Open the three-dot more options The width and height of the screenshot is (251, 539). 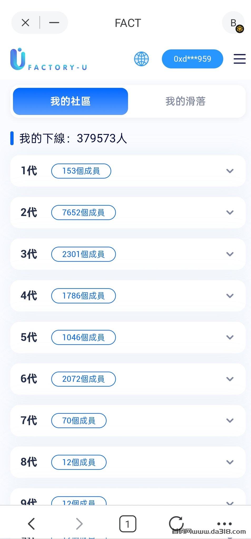224,523
